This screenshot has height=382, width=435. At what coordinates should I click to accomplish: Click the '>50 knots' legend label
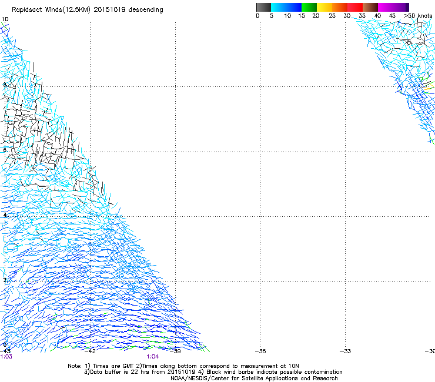[418, 16]
